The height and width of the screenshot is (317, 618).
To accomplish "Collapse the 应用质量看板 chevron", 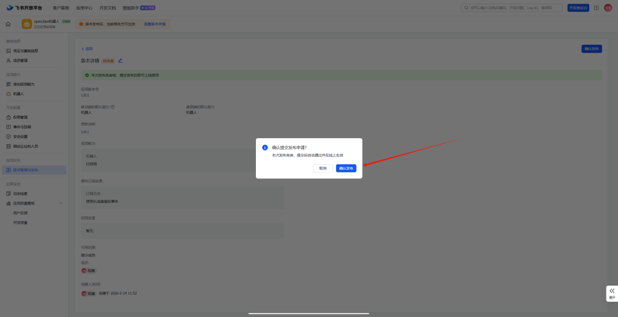I will (60, 203).
